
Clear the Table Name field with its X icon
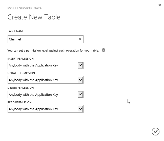80,39
